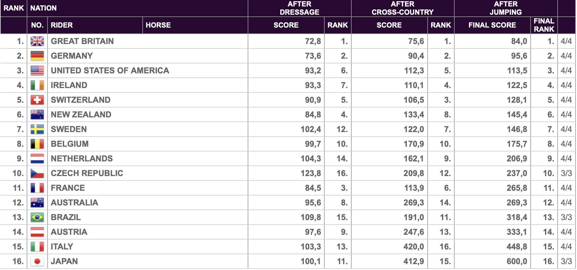This screenshot has width=577, height=270.
Task: Expand the FRANCE team row
Action: tap(288, 188)
